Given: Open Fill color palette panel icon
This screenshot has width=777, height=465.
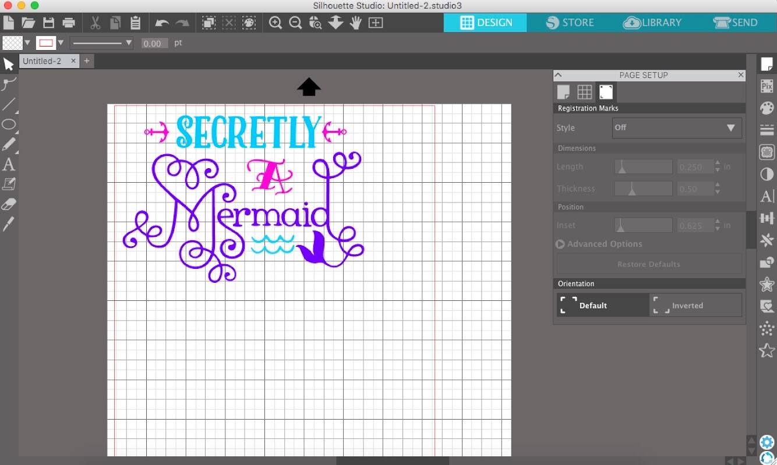Looking at the screenshot, I should [x=767, y=108].
